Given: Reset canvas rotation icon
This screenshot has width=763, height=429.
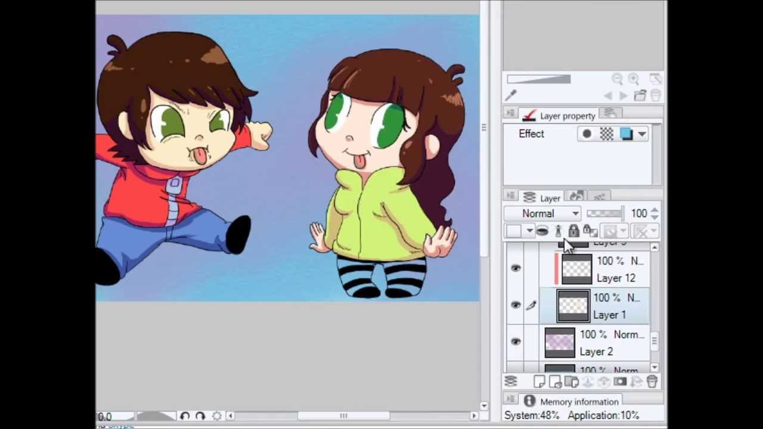Looking at the screenshot, I should 216,416.
